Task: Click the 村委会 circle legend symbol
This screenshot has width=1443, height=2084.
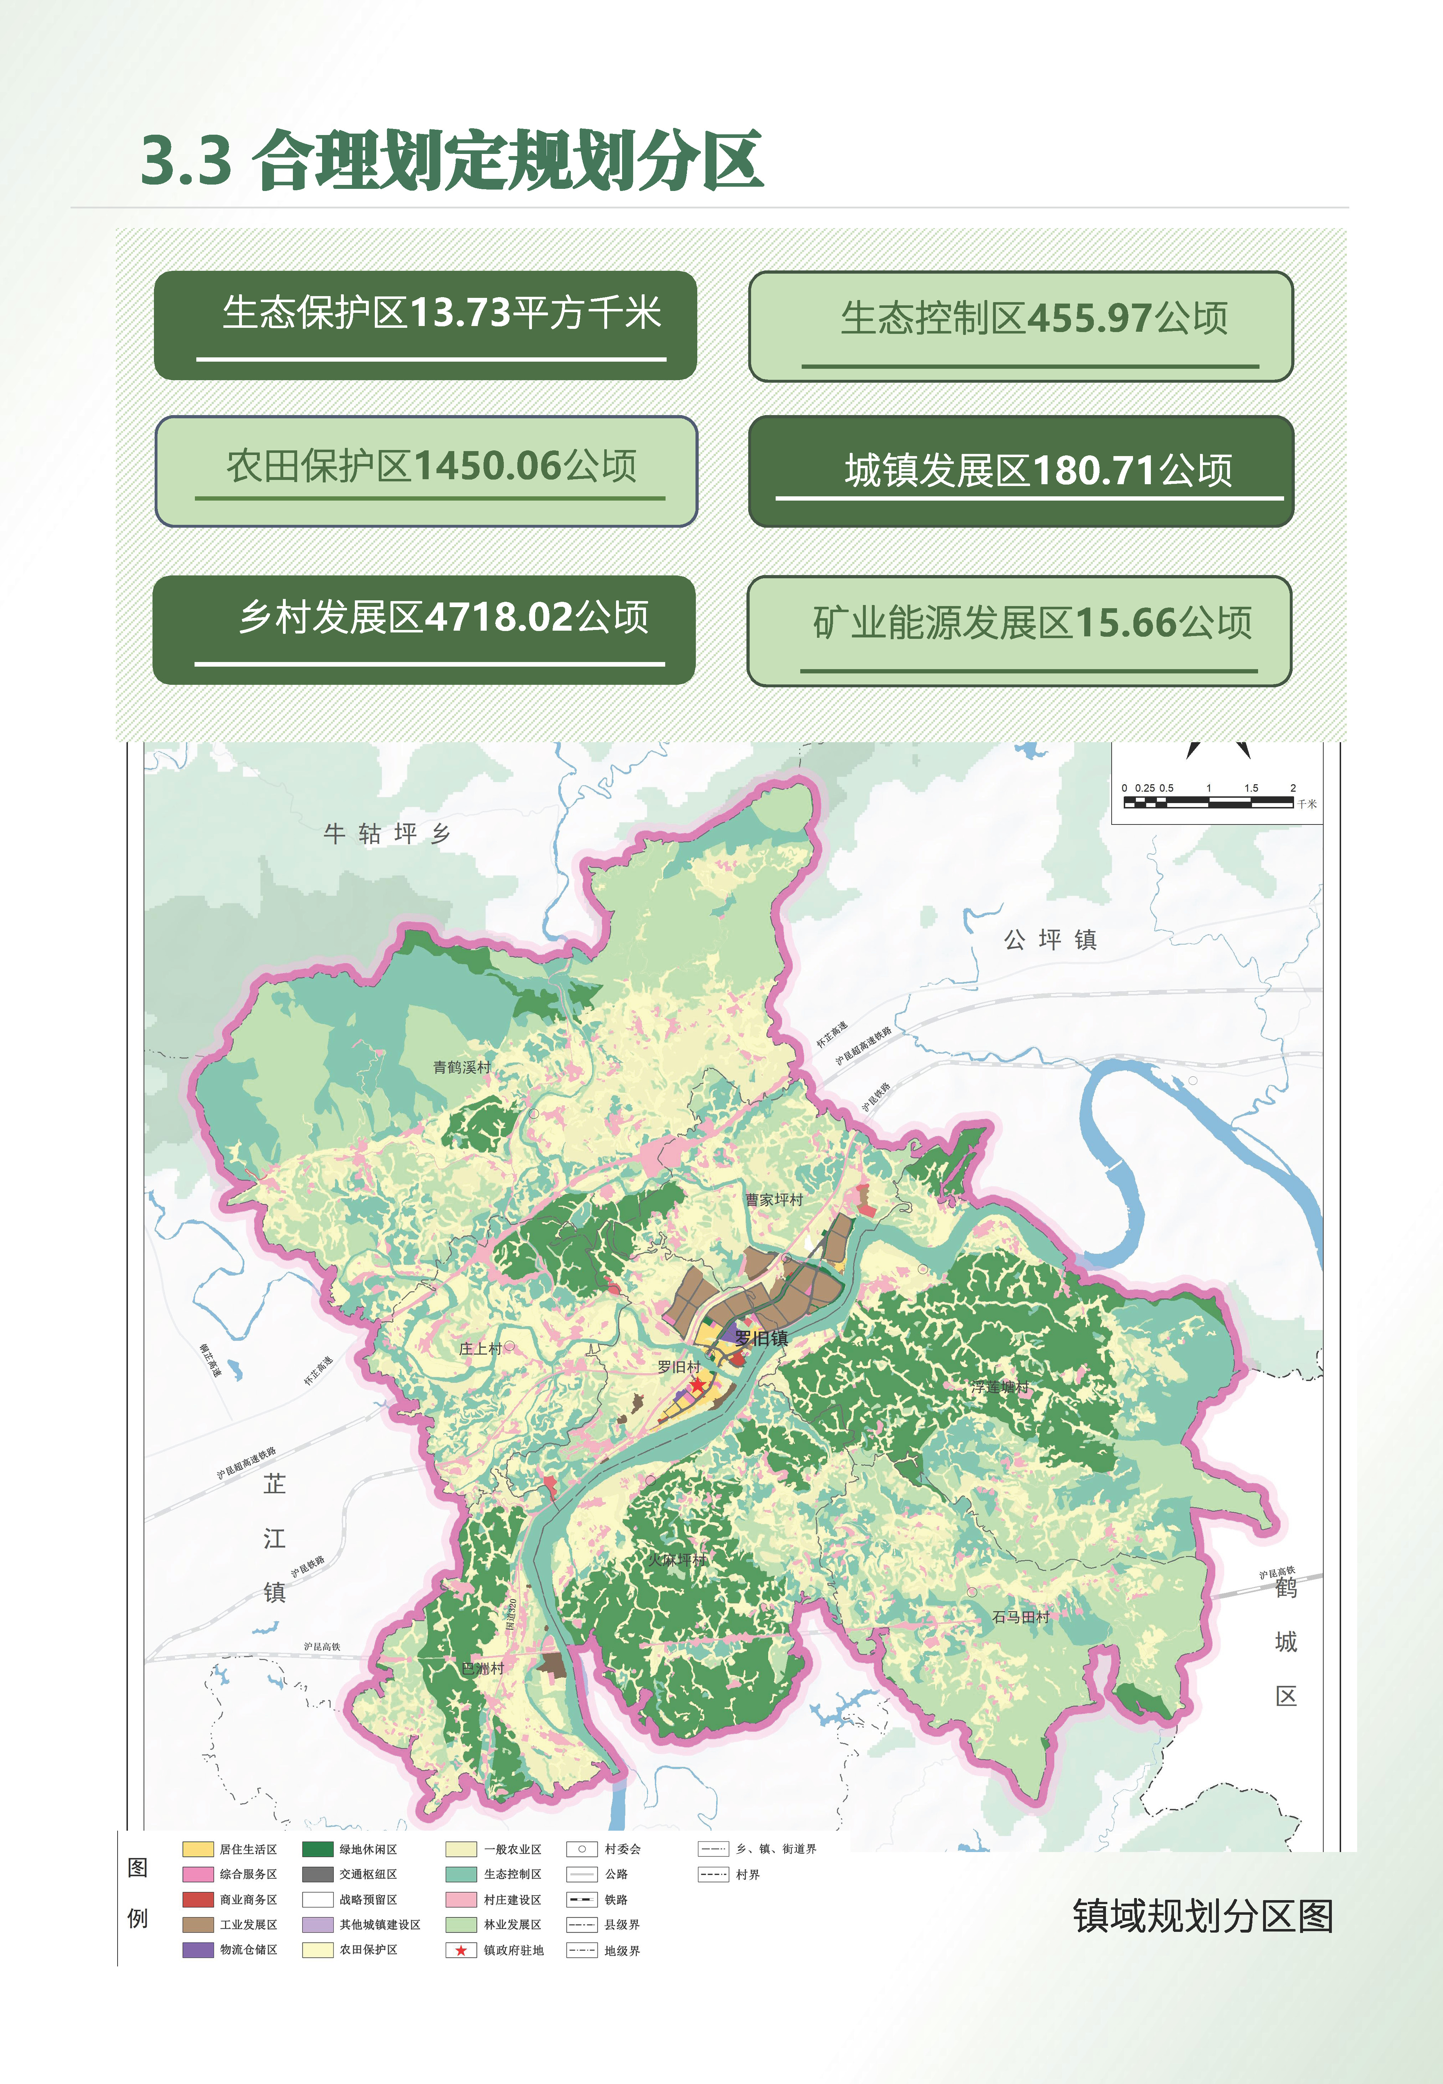Action: (581, 1849)
